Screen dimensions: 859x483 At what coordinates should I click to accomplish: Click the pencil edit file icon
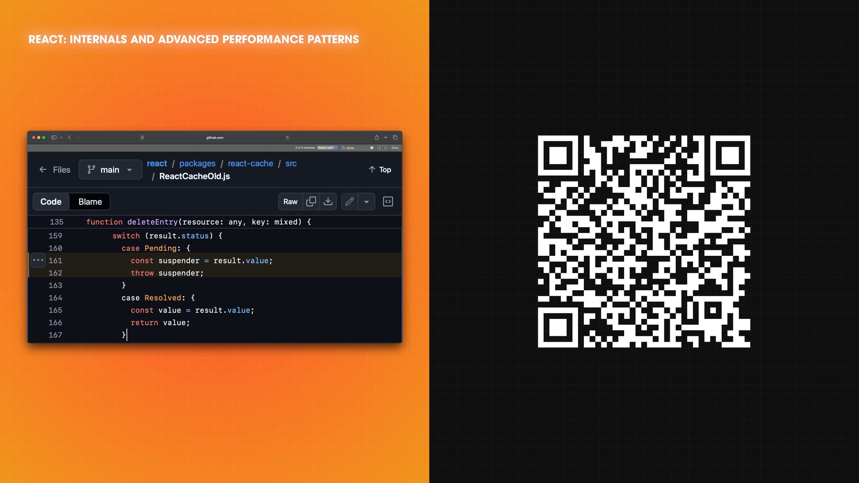click(349, 202)
